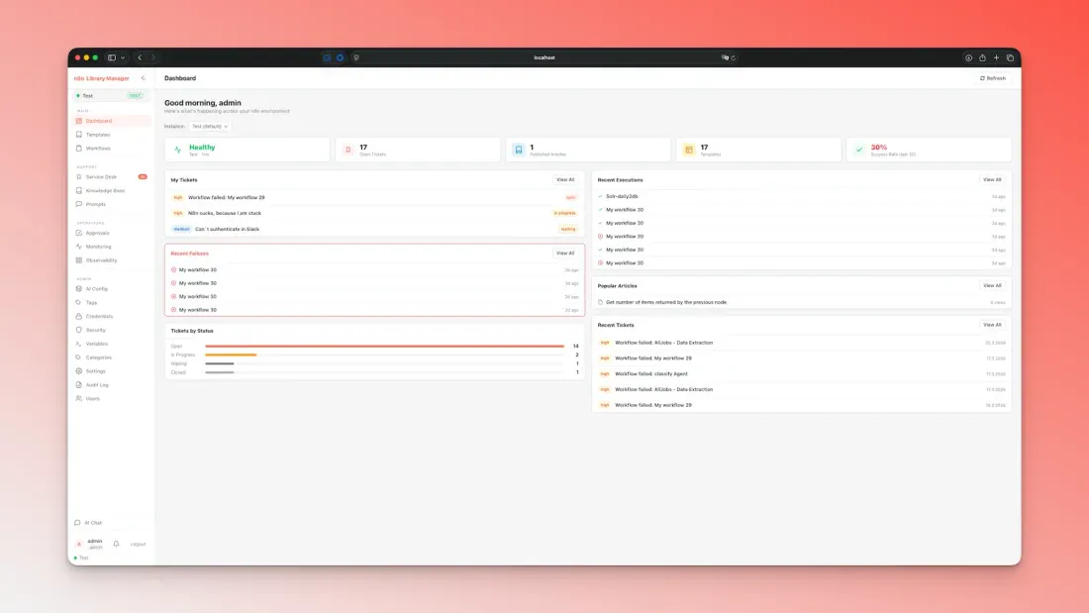Open Workflows via its sidebar icon
The image size is (1089, 613).
point(78,148)
